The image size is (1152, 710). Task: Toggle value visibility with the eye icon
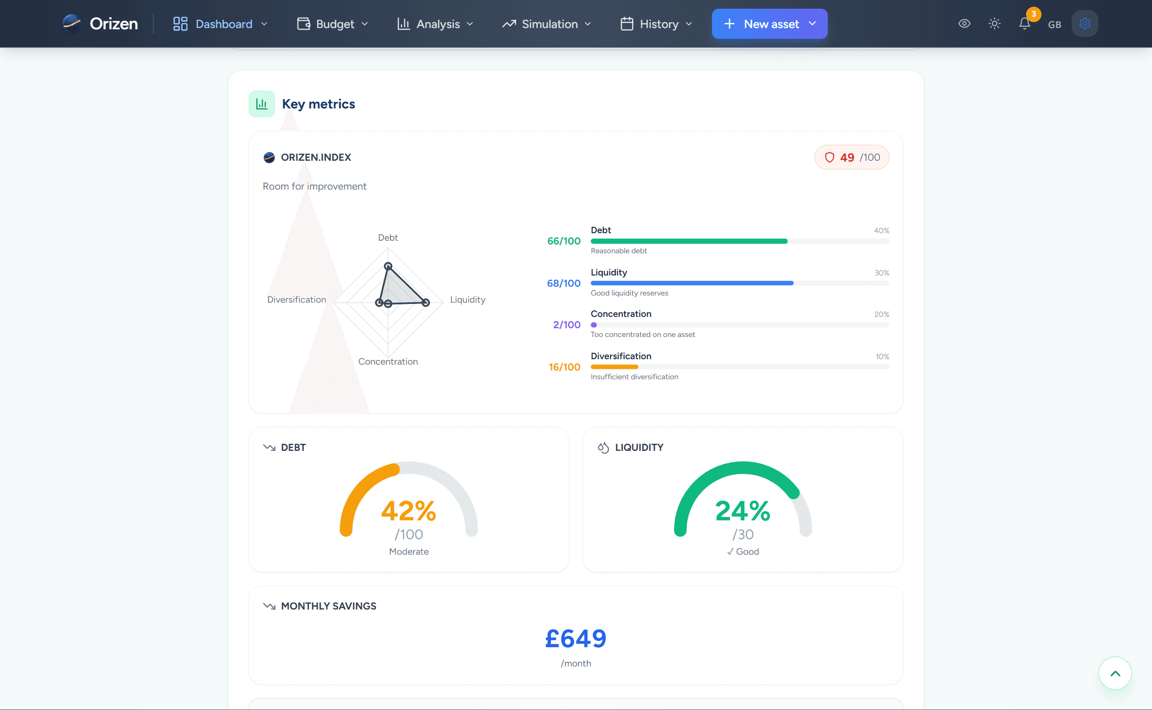[964, 23]
